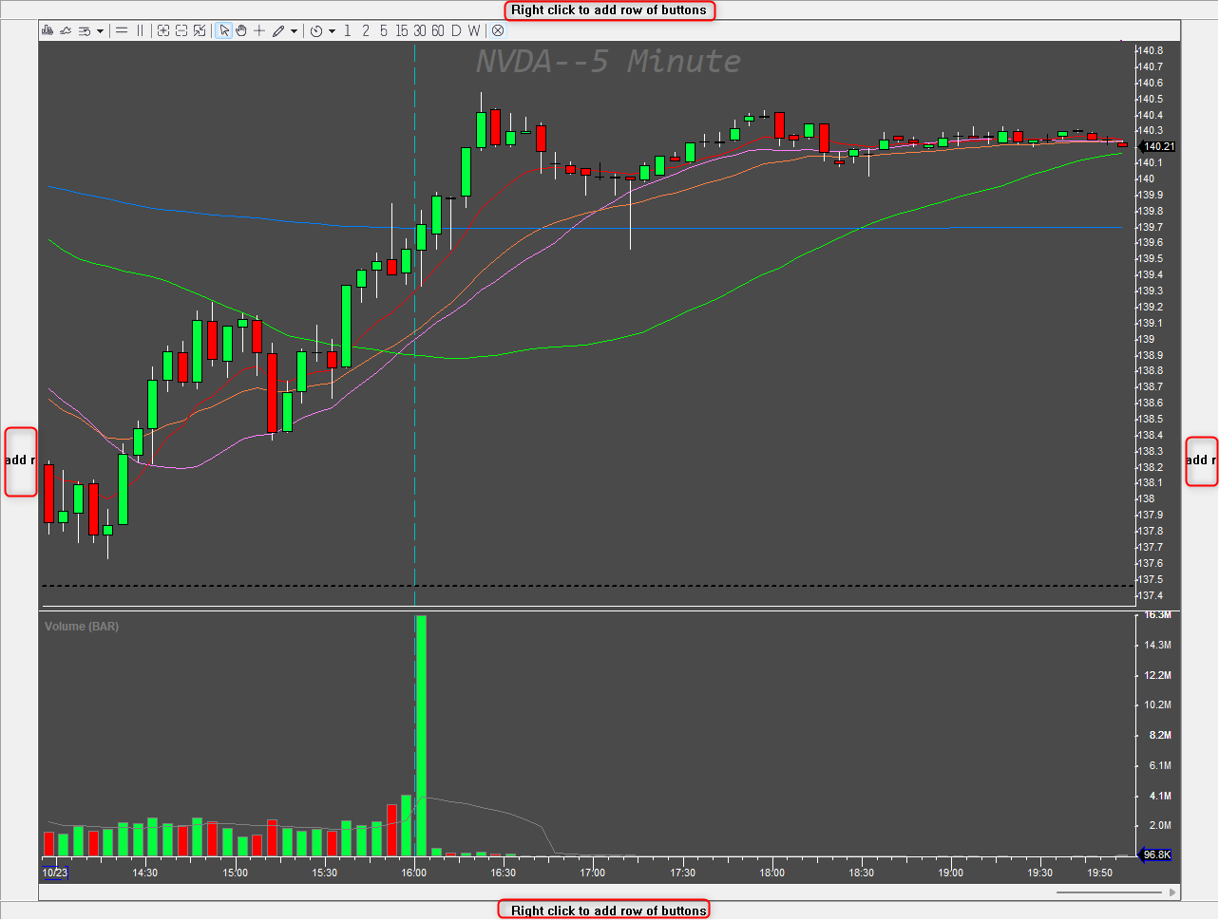
Task: Click the circled X close icon in toolbar
Action: (498, 30)
